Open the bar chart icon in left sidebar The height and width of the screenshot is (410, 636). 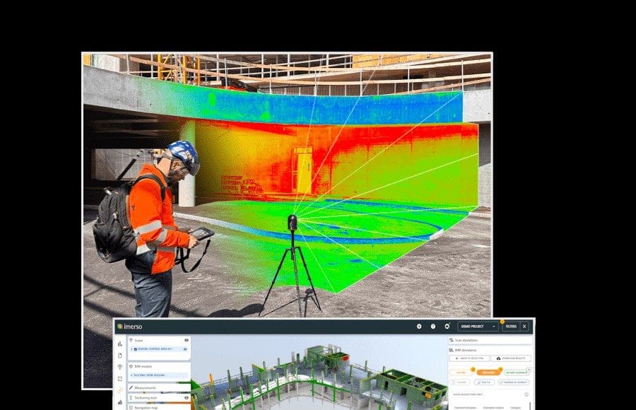pyautogui.click(x=119, y=344)
